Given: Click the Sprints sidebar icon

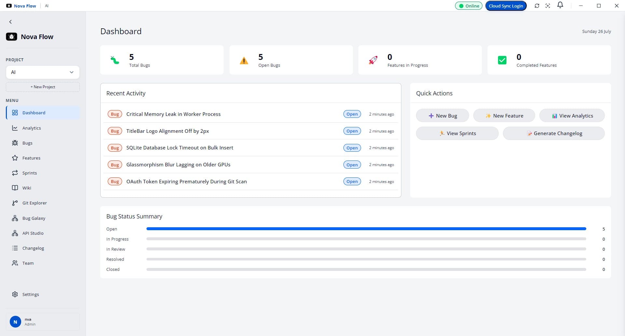Looking at the screenshot, I should click(x=15, y=173).
